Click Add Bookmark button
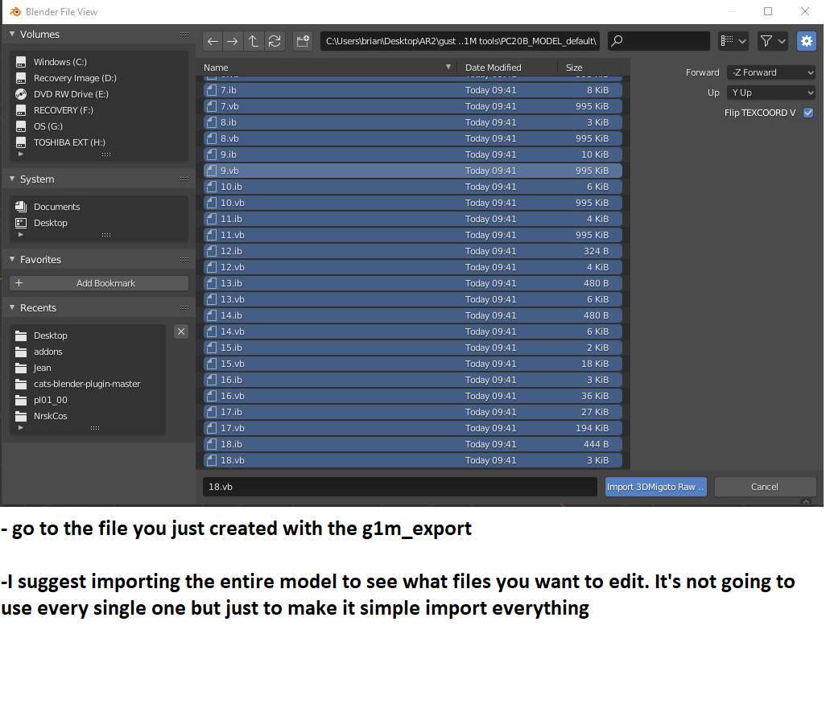 point(99,283)
